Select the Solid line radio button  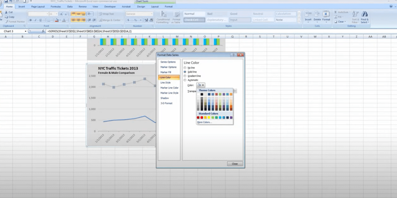tap(185, 71)
